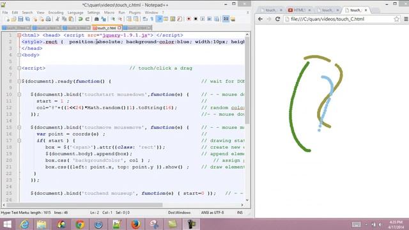Collapse the body fold on line 4
409x230 pixels.
(x=19, y=55)
